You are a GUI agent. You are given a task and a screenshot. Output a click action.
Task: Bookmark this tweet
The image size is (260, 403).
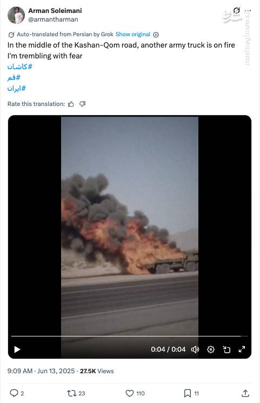[187, 393]
